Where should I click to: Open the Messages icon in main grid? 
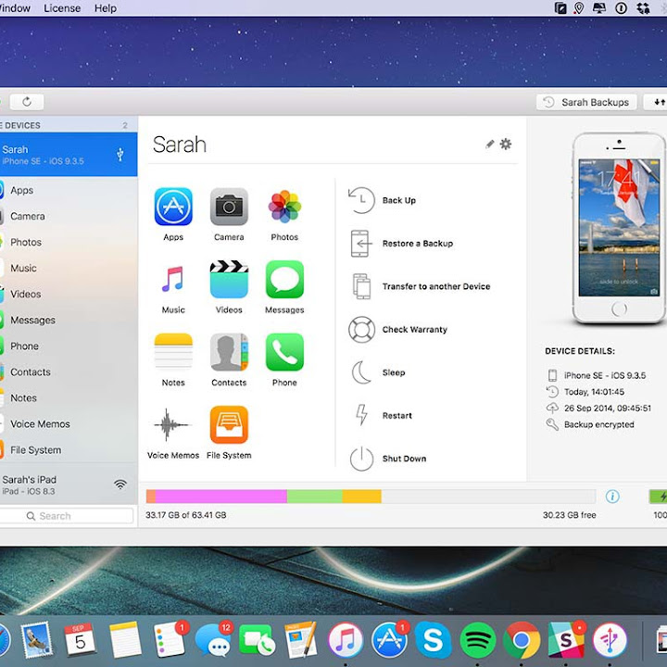284,280
